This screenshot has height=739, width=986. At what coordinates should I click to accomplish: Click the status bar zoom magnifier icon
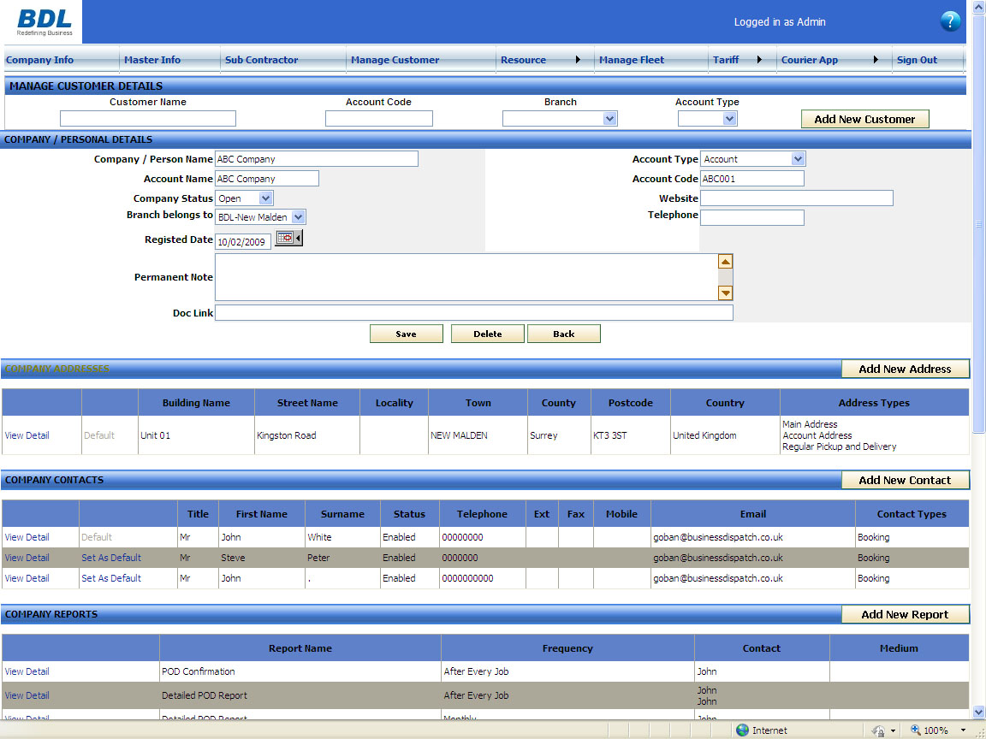[915, 730]
